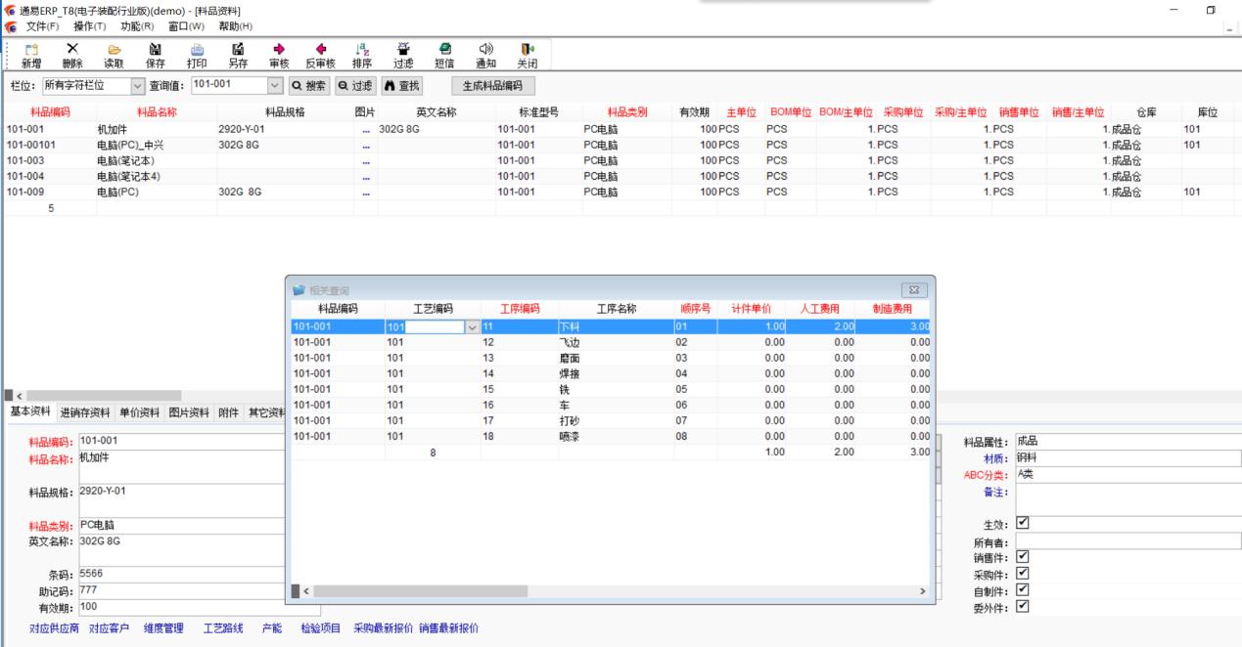Open the 销售最新报价 link
The width and height of the screenshot is (1242, 647).
coord(449,627)
